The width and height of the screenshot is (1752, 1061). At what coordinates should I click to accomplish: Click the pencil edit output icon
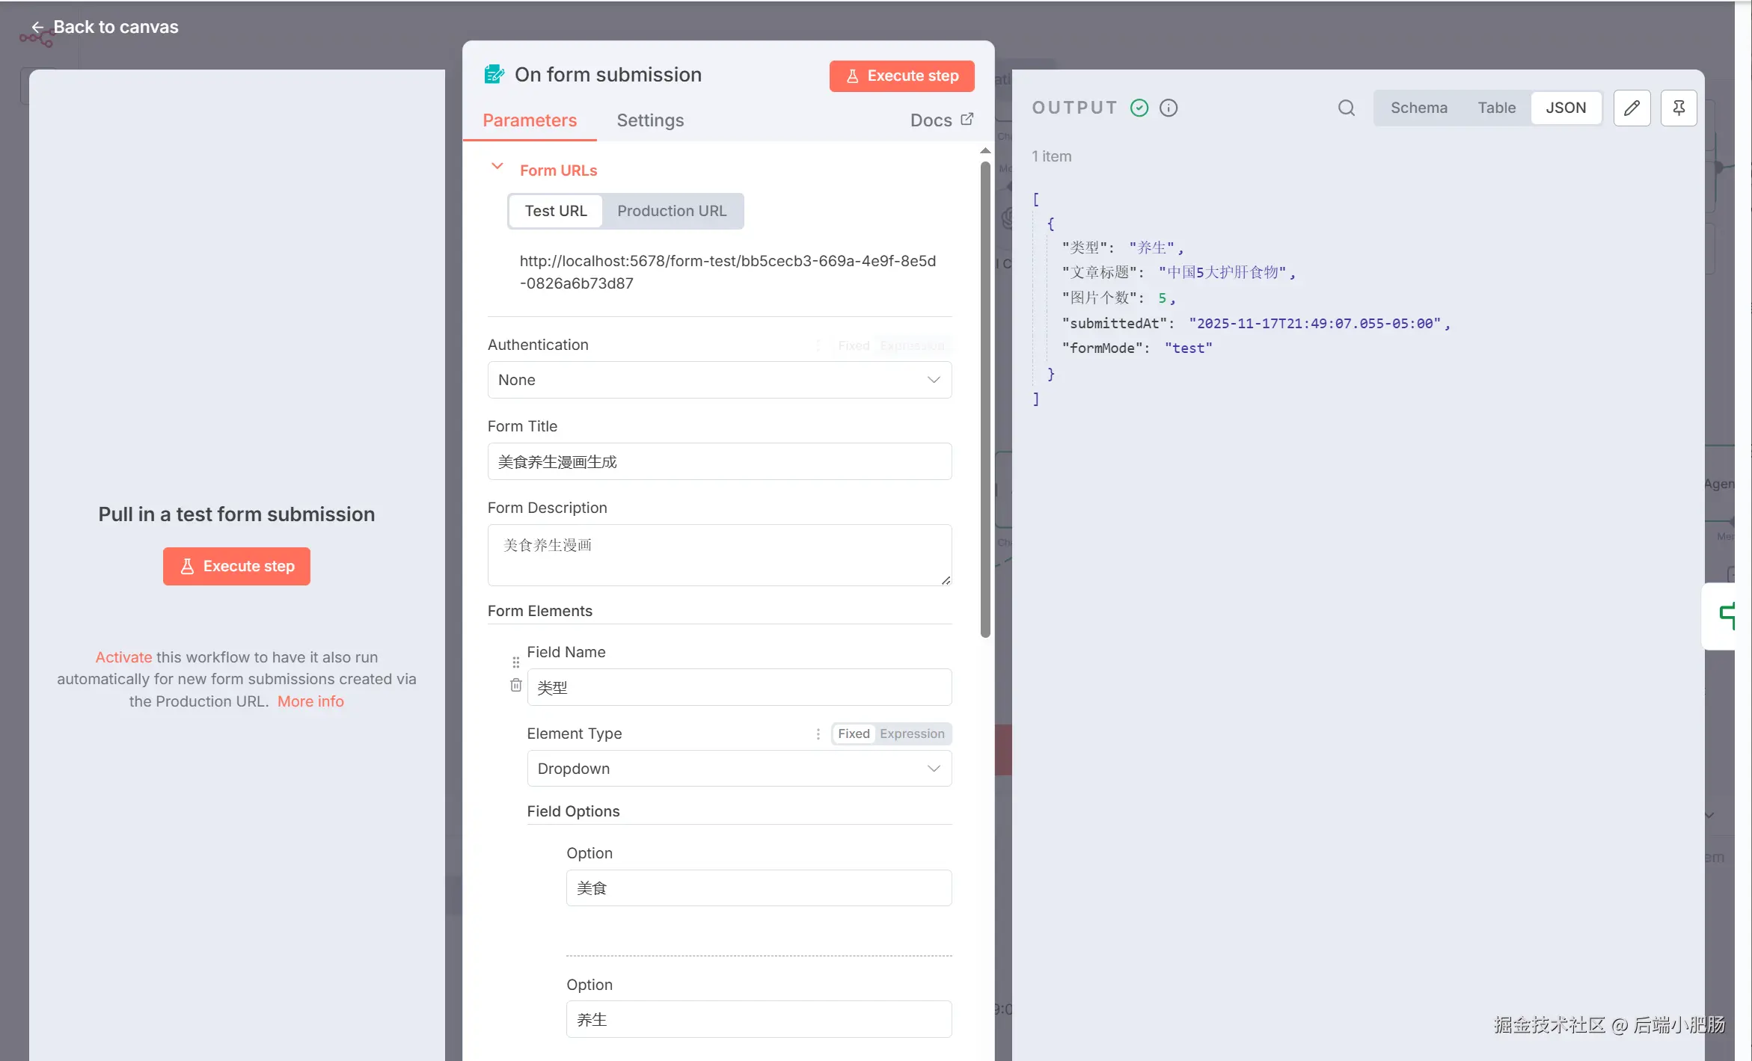click(1632, 108)
